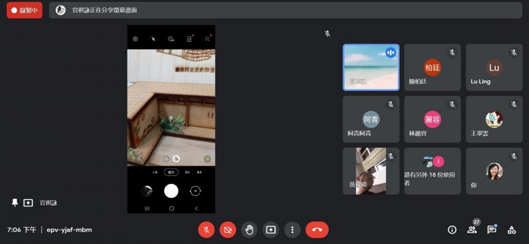
Task: Open the present screen button
Action: tap(270, 230)
